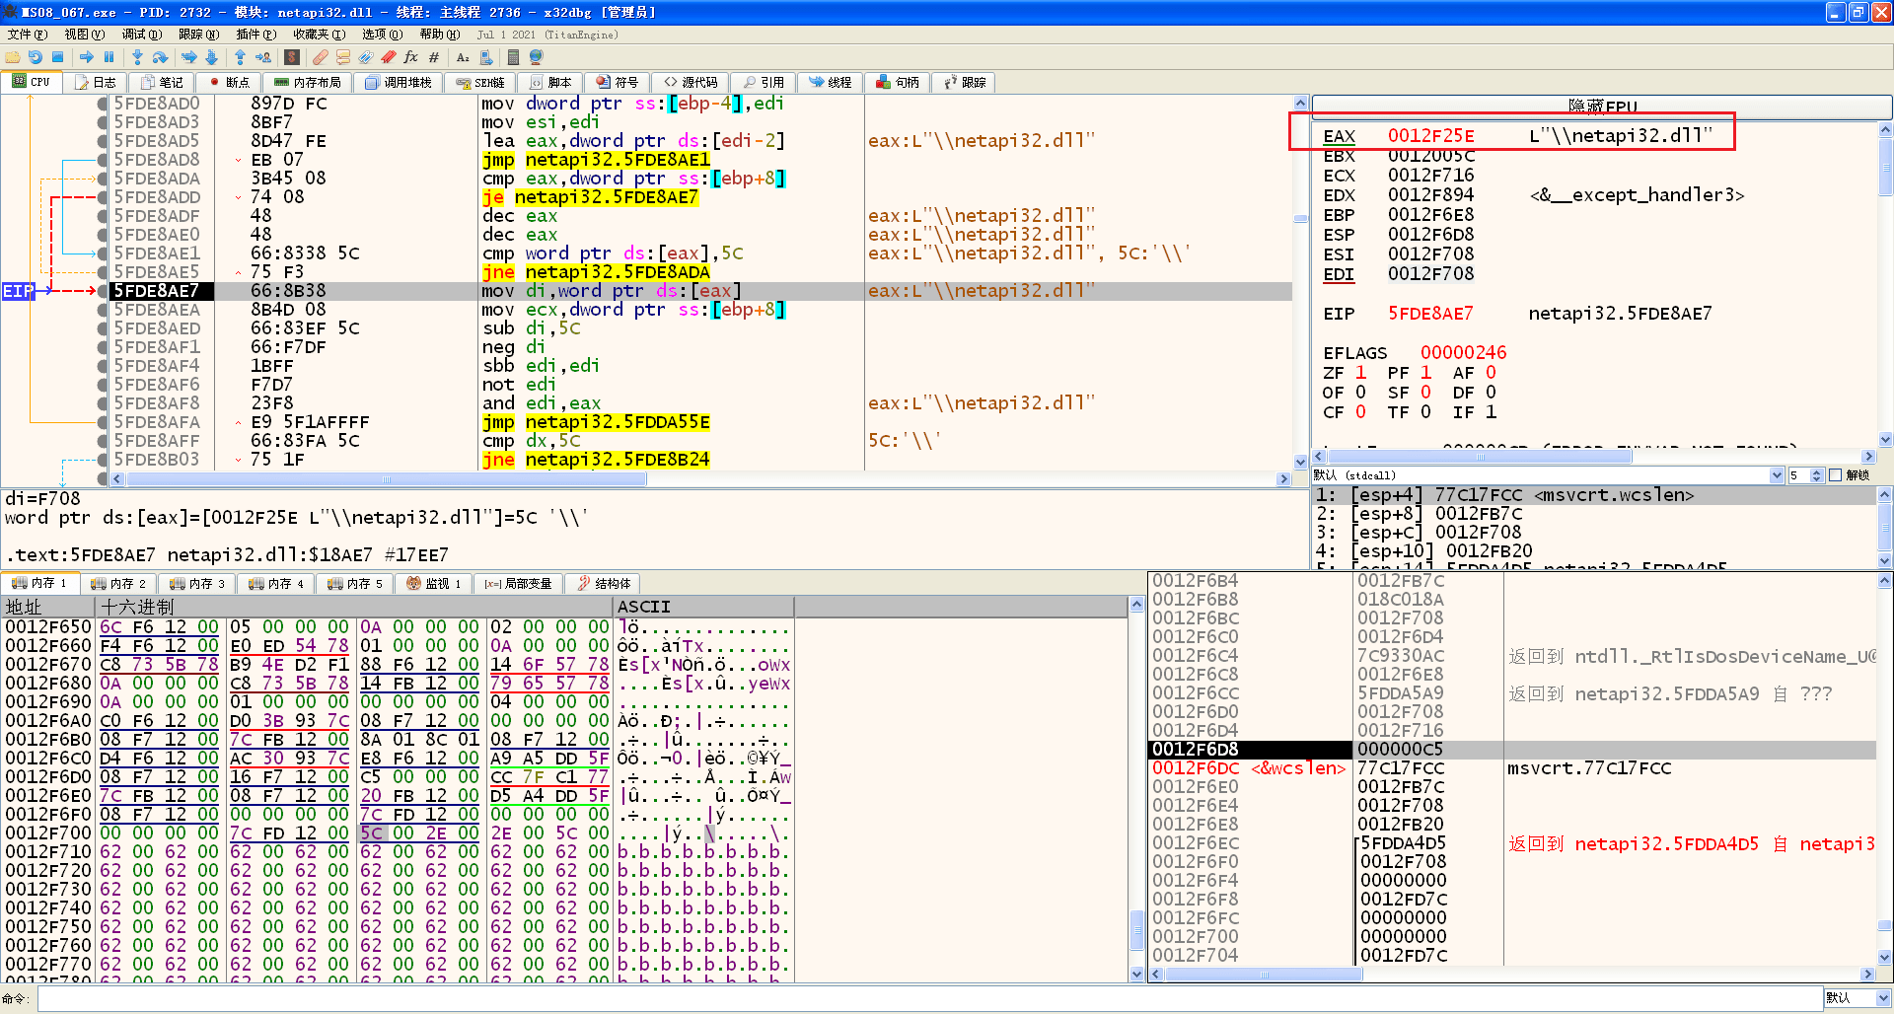The width and height of the screenshot is (1894, 1014).
Task: Click the 隐藏FPU button
Action: (1602, 107)
